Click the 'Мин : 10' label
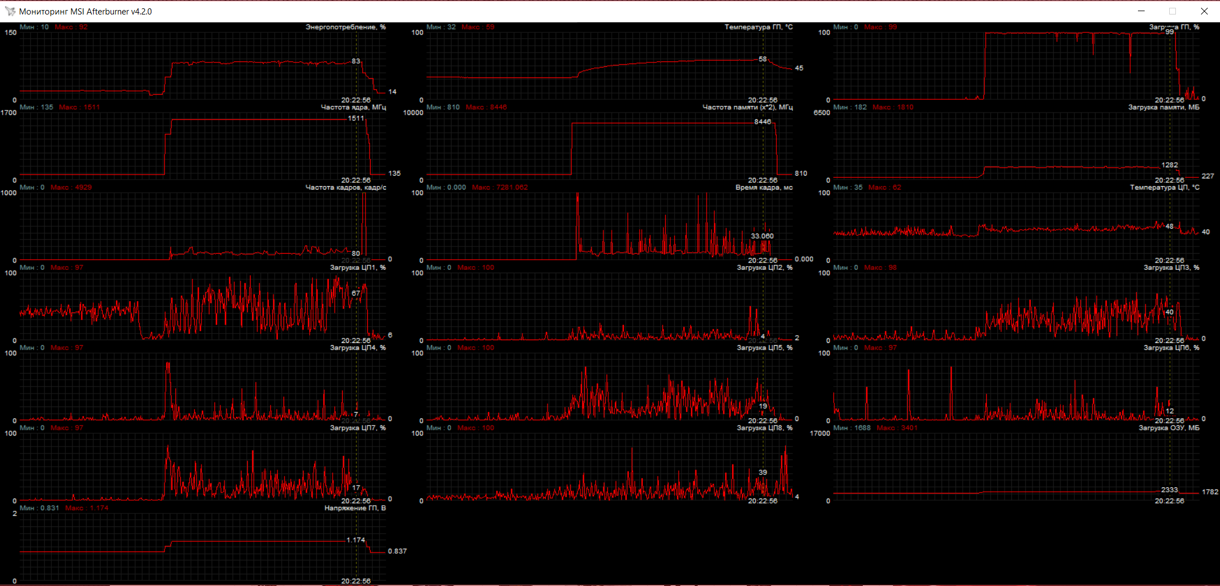 [x=34, y=27]
